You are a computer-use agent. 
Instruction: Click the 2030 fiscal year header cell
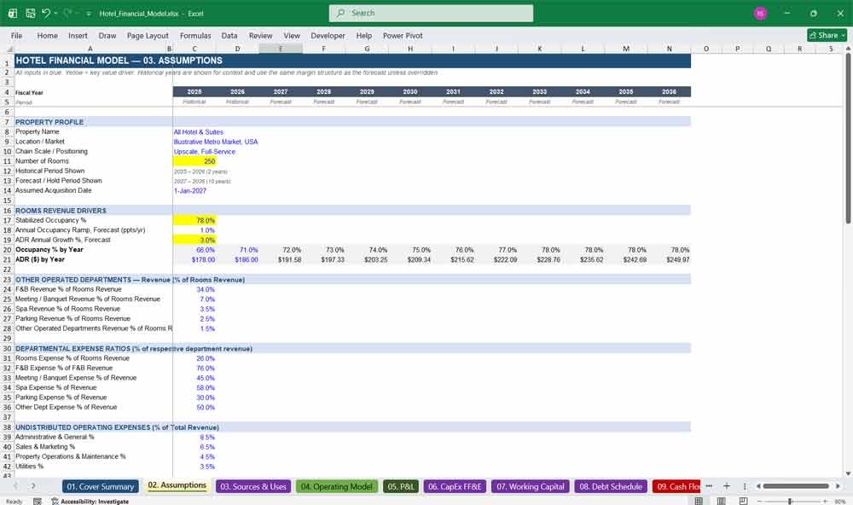410,91
